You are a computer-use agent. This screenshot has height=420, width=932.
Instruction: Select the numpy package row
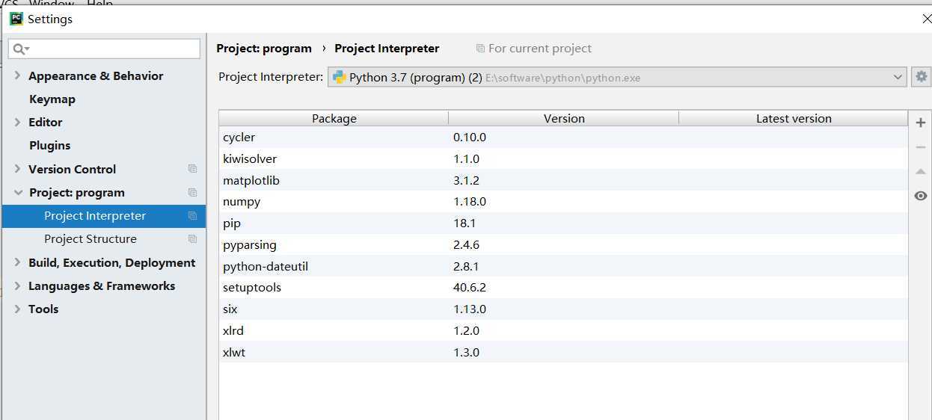[x=563, y=202]
